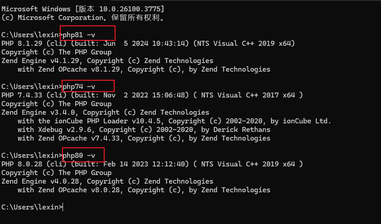The height and width of the screenshot is (224, 381).
Task: Click the Zend Engine v4.1.29 line
Action: [107, 61]
